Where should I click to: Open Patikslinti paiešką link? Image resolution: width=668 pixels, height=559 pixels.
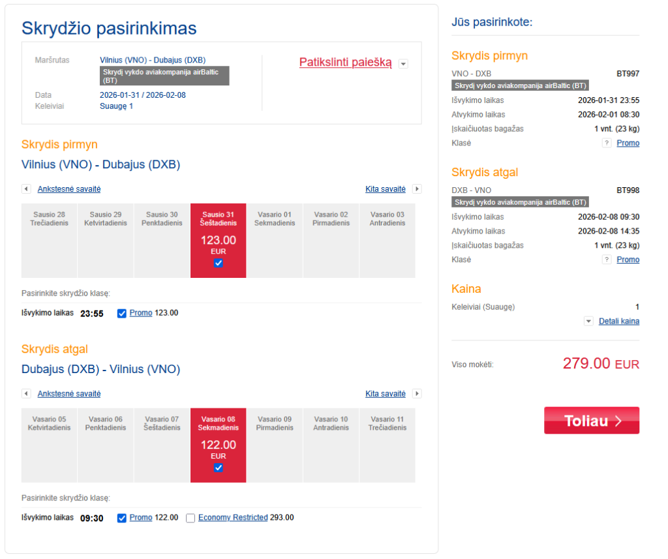point(345,63)
